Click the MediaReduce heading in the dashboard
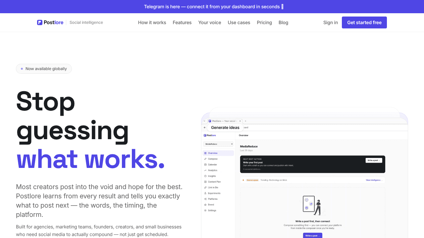The width and height of the screenshot is (424, 238). (x=249, y=146)
